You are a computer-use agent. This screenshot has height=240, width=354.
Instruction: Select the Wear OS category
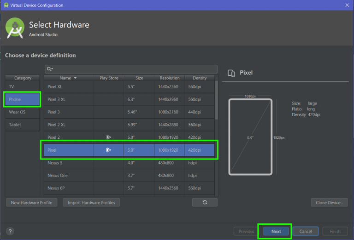pyautogui.click(x=23, y=112)
